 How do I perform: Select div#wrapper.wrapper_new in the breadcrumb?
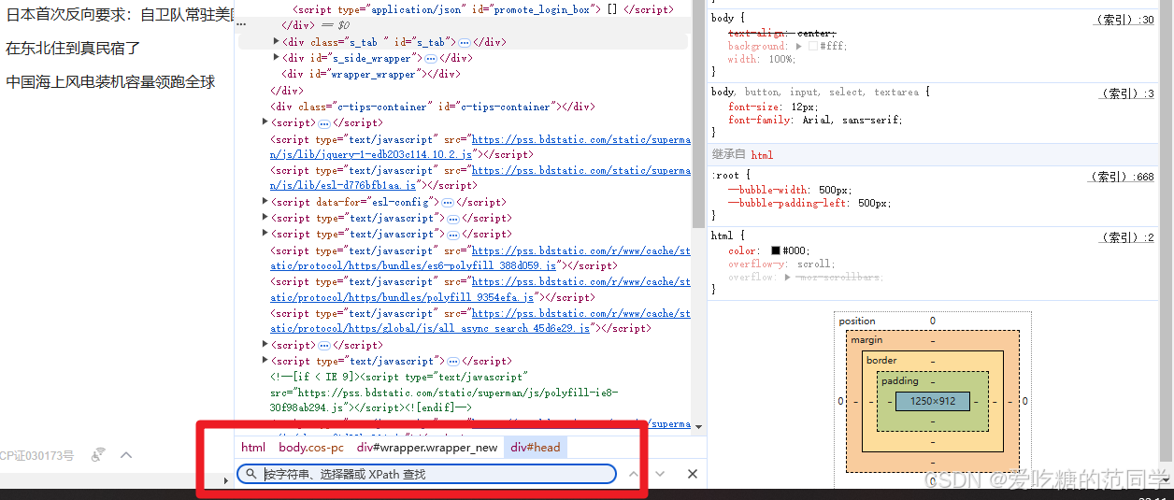point(427,448)
